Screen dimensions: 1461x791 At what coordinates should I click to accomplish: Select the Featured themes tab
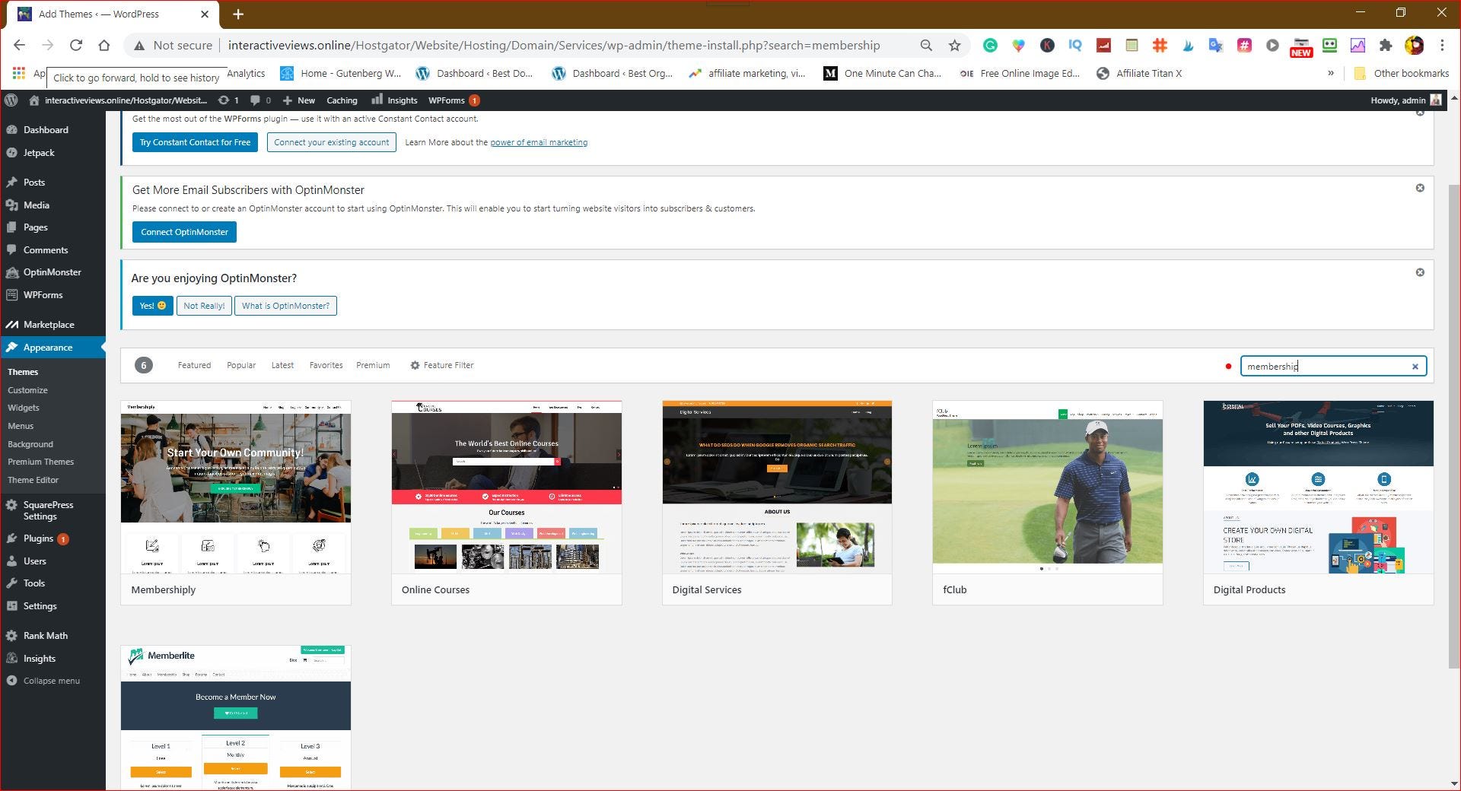(194, 365)
